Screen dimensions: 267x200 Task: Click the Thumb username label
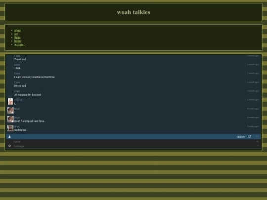coord(18,100)
